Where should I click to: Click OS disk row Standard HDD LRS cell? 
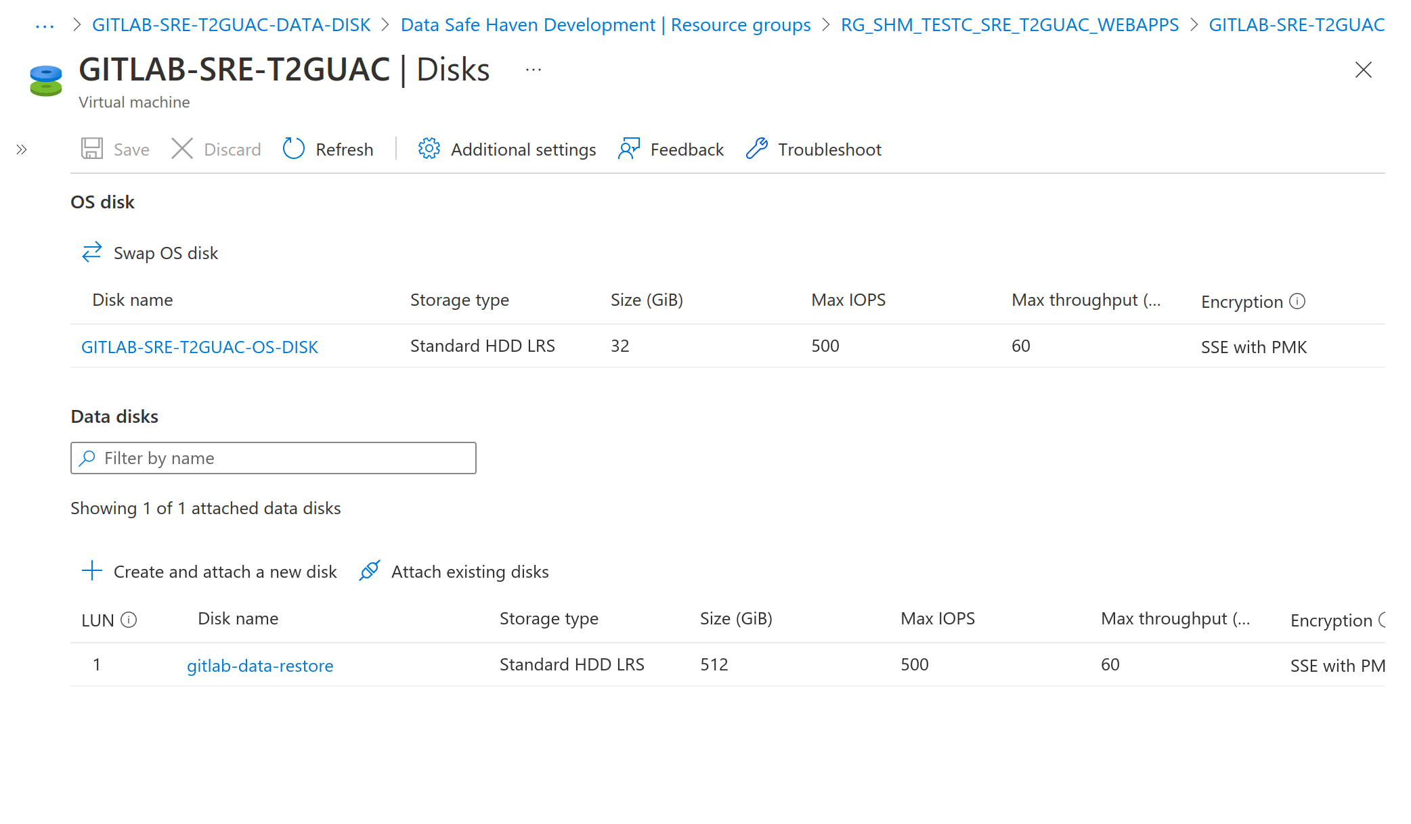click(483, 346)
